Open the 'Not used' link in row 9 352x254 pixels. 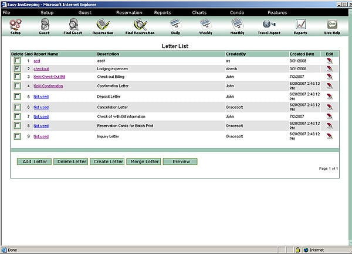tap(41, 136)
